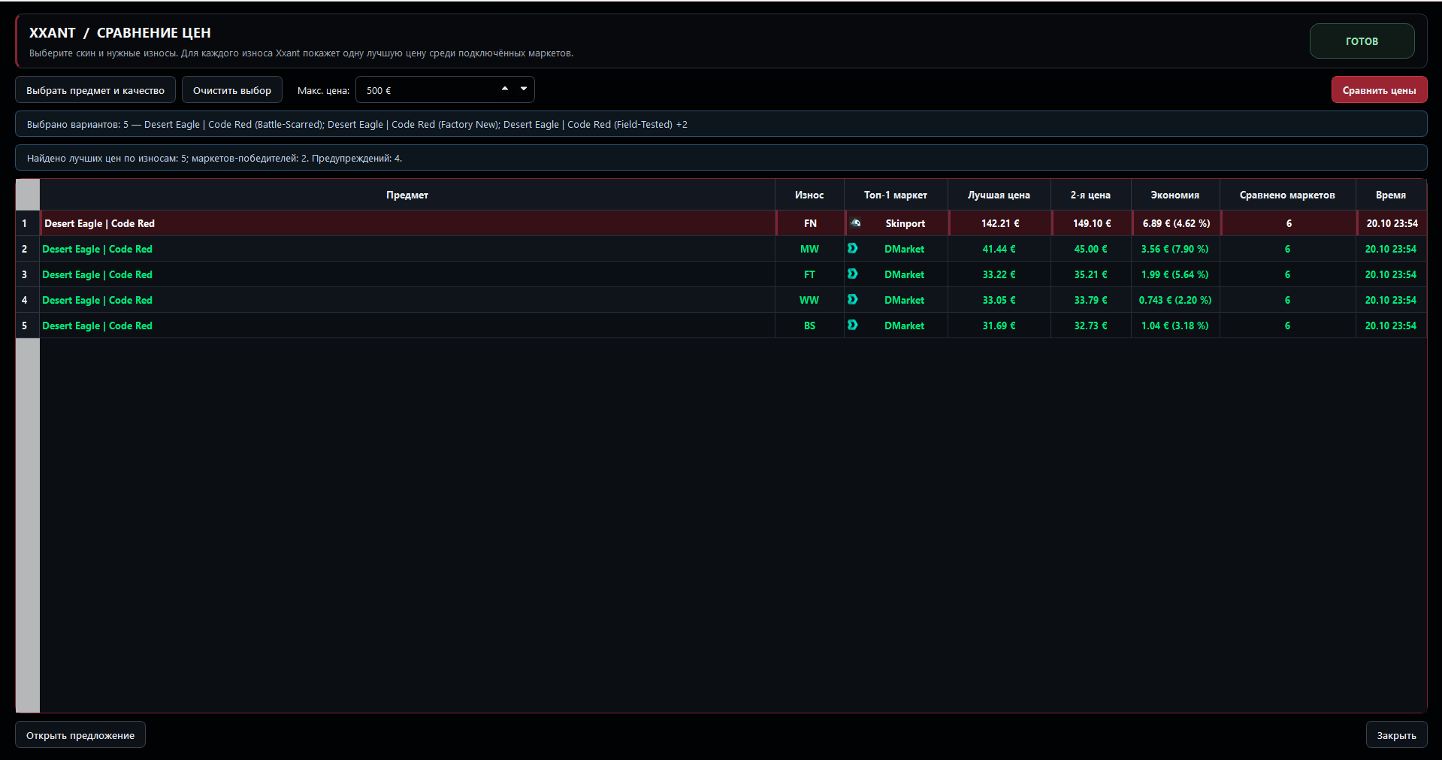Click the DMarket icon in FT row
Viewport: 1442px width, 760px height.
pyautogui.click(x=853, y=274)
